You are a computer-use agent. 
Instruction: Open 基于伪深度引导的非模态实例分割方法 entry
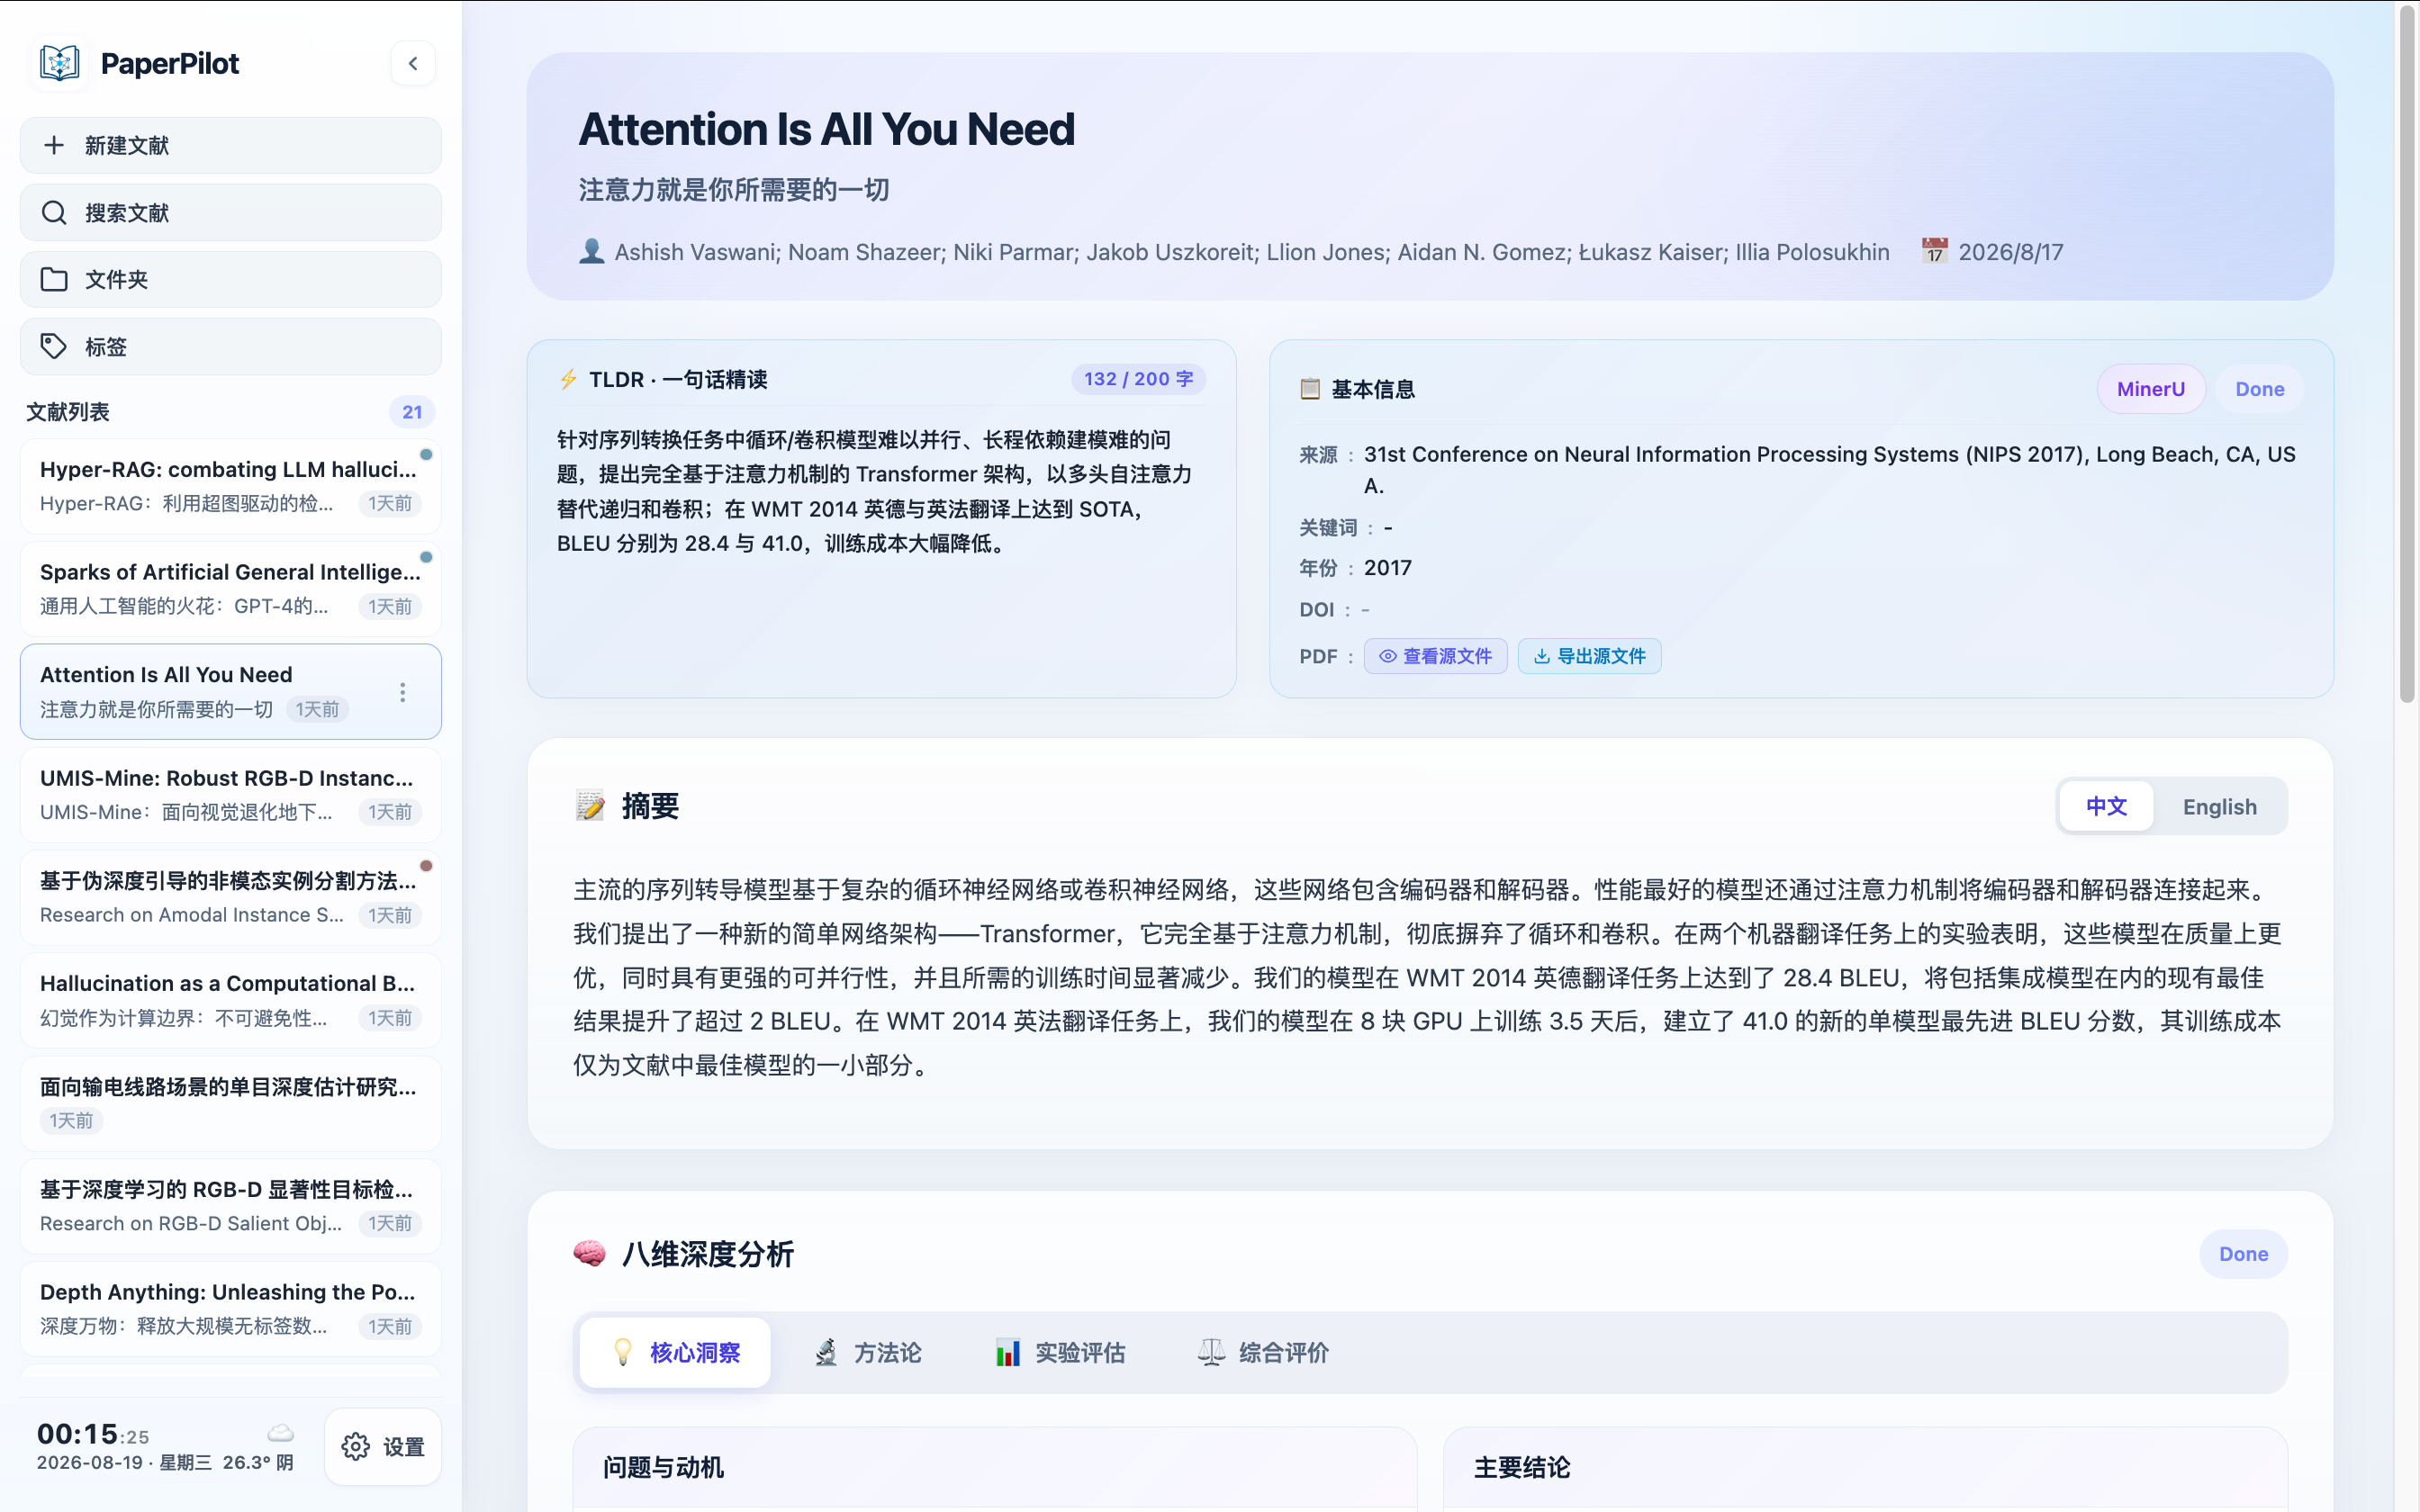(231, 898)
